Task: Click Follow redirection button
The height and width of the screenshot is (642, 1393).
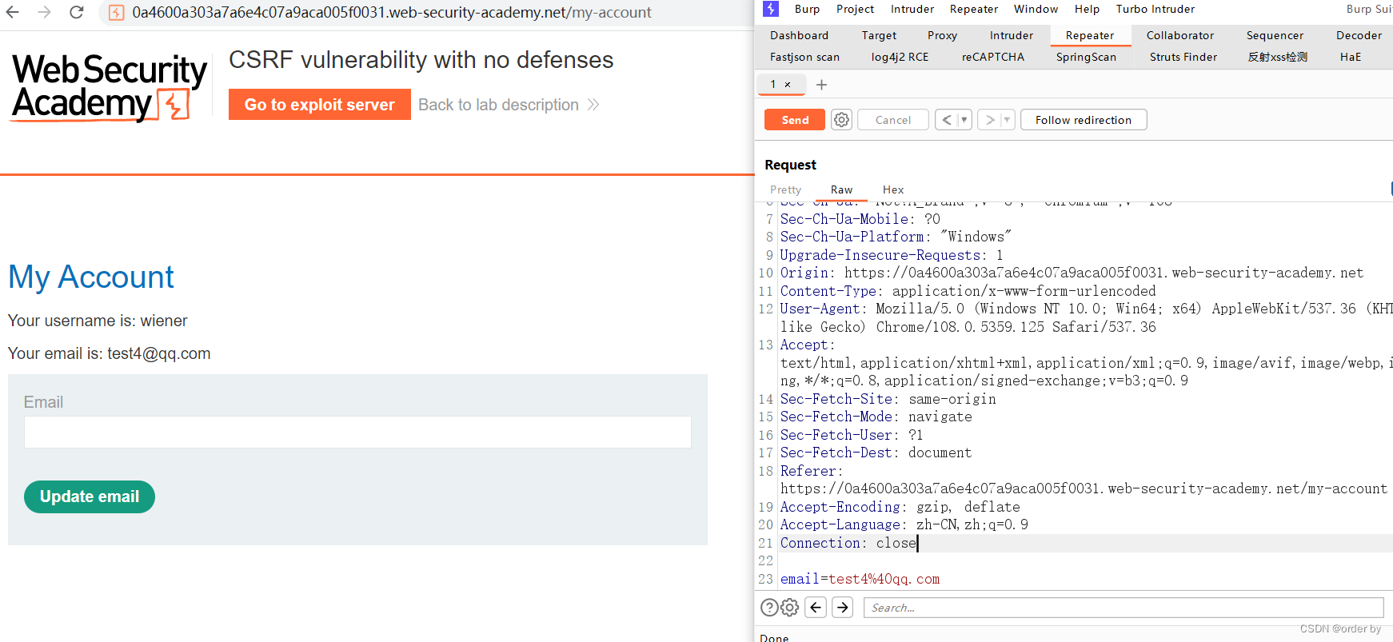Action: (x=1084, y=120)
